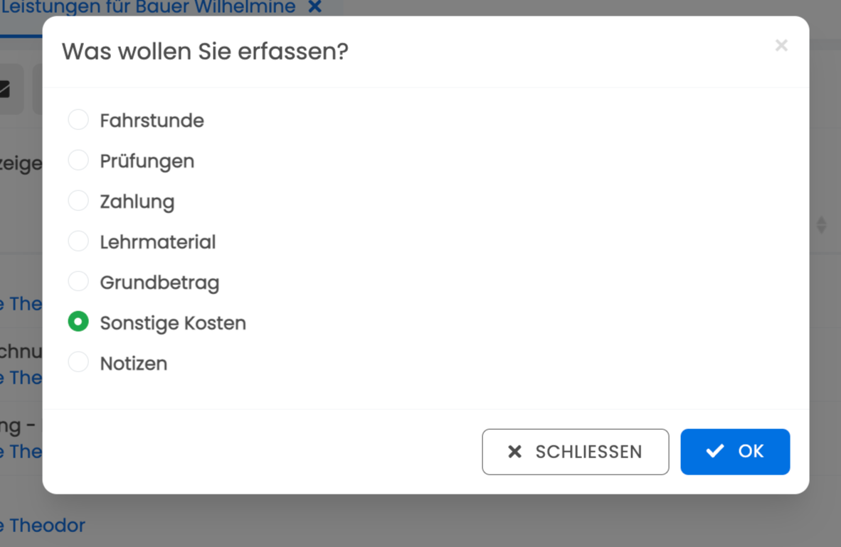Select the Grundbetrag radio option
This screenshot has width=841, height=547.
pyautogui.click(x=78, y=281)
